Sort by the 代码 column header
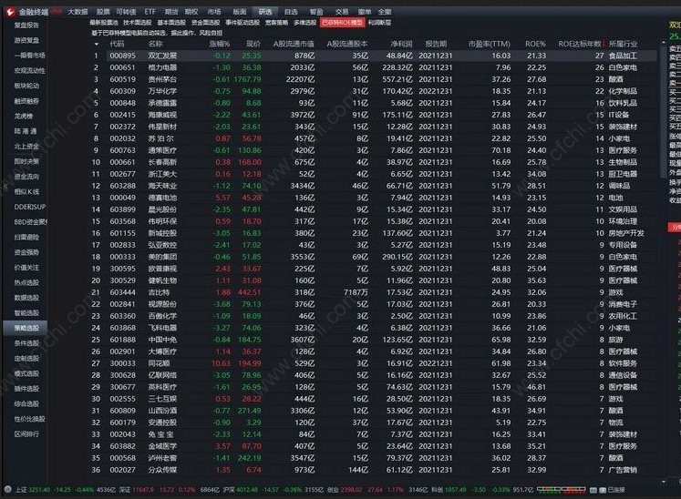This screenshot has width=681, height=499. 117,44
